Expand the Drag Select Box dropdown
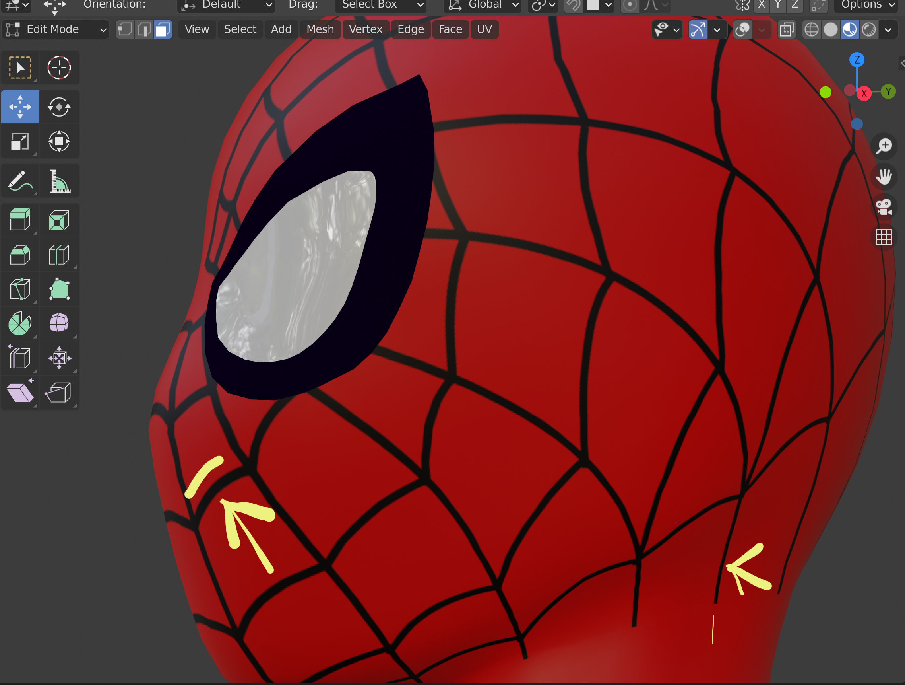905x685 pixels. (x=381, y=5)
